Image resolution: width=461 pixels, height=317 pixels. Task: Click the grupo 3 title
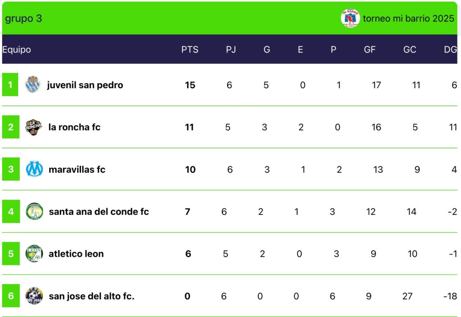point(23,18)
